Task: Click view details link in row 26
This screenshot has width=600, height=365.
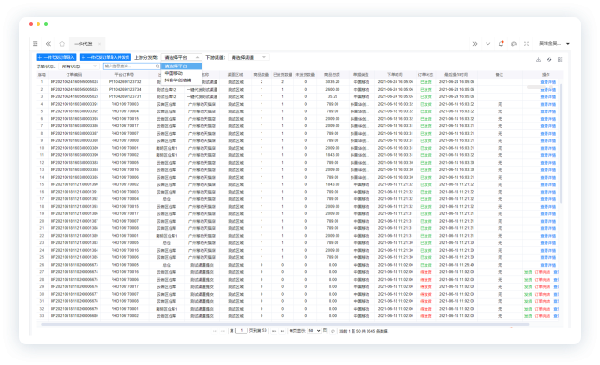Action: point(547,265)
